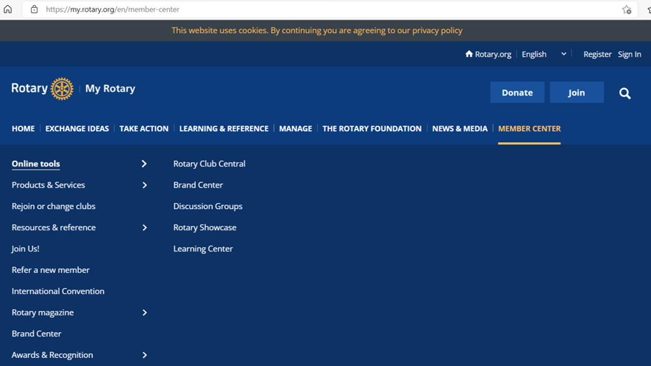Screen dimensions: 651x366
Task: Click the lock icon in address bar
Action: coord(34,9)
